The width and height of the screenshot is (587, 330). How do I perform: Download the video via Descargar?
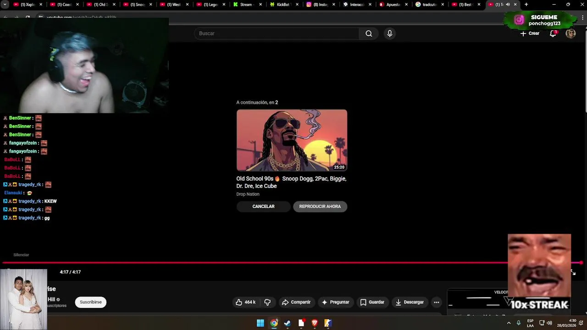410,302
